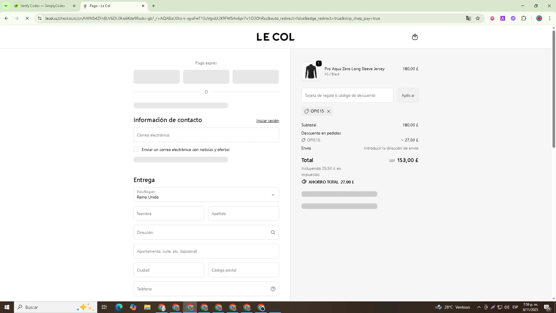Click the discount code input field

point(347,95)
